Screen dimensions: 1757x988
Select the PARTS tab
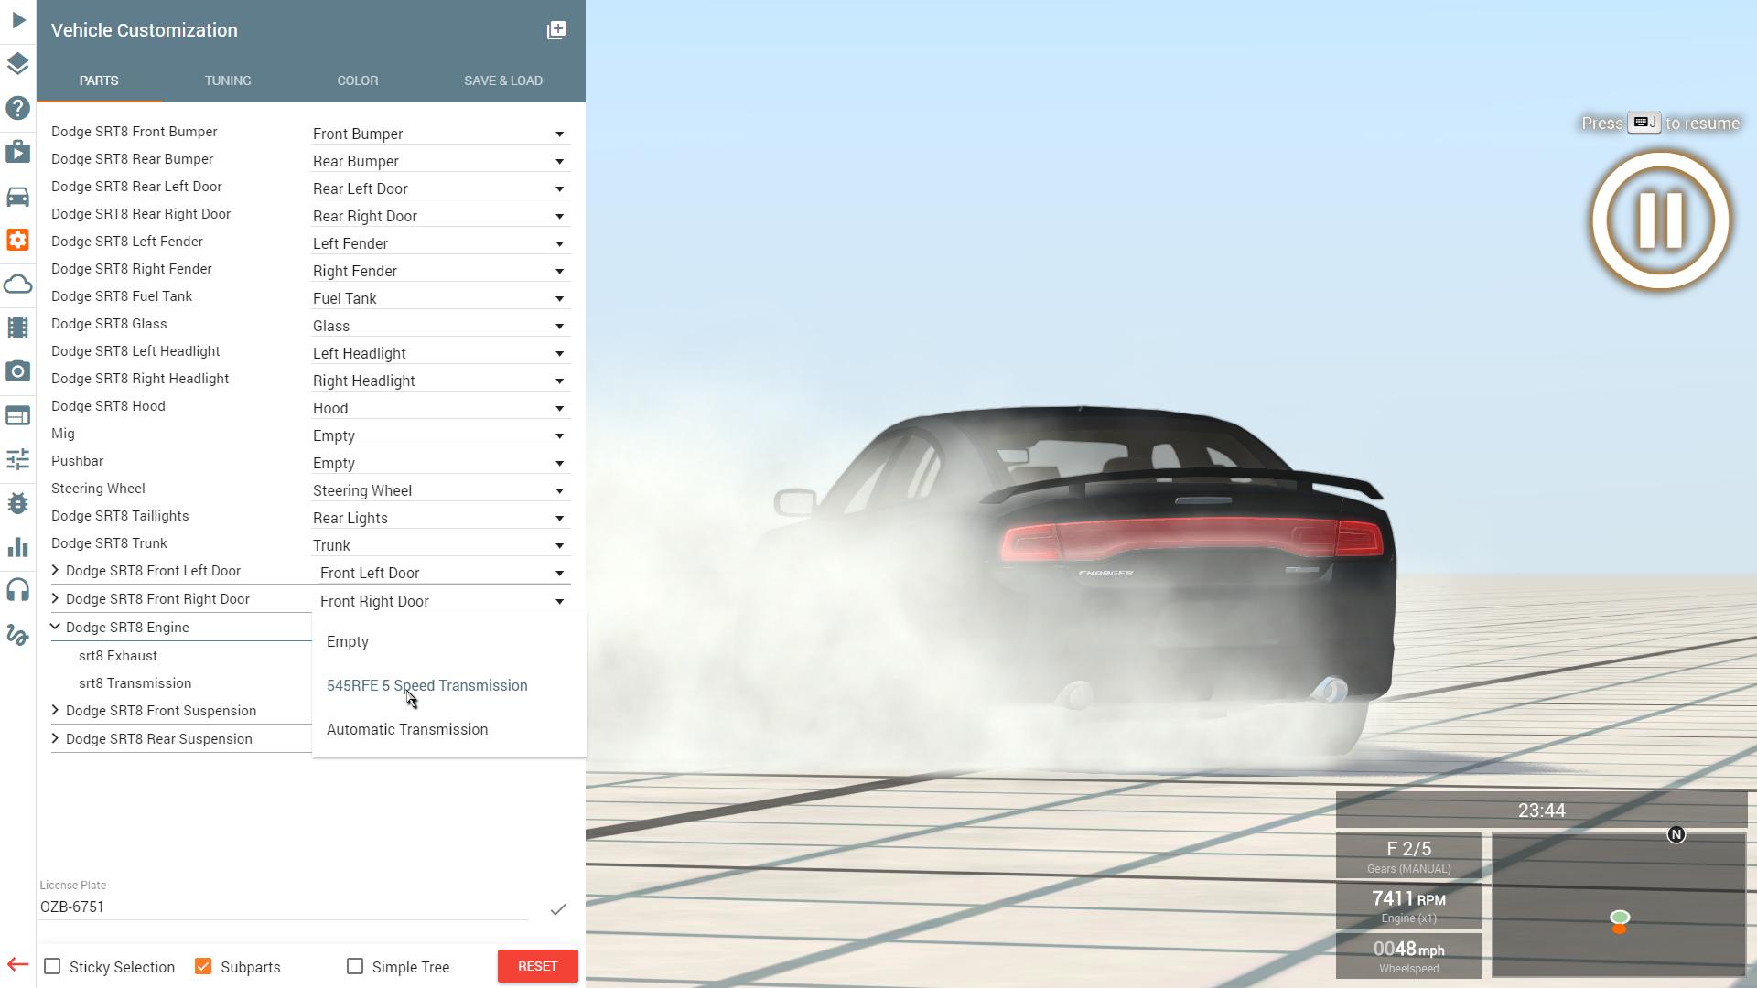[99, 81]
